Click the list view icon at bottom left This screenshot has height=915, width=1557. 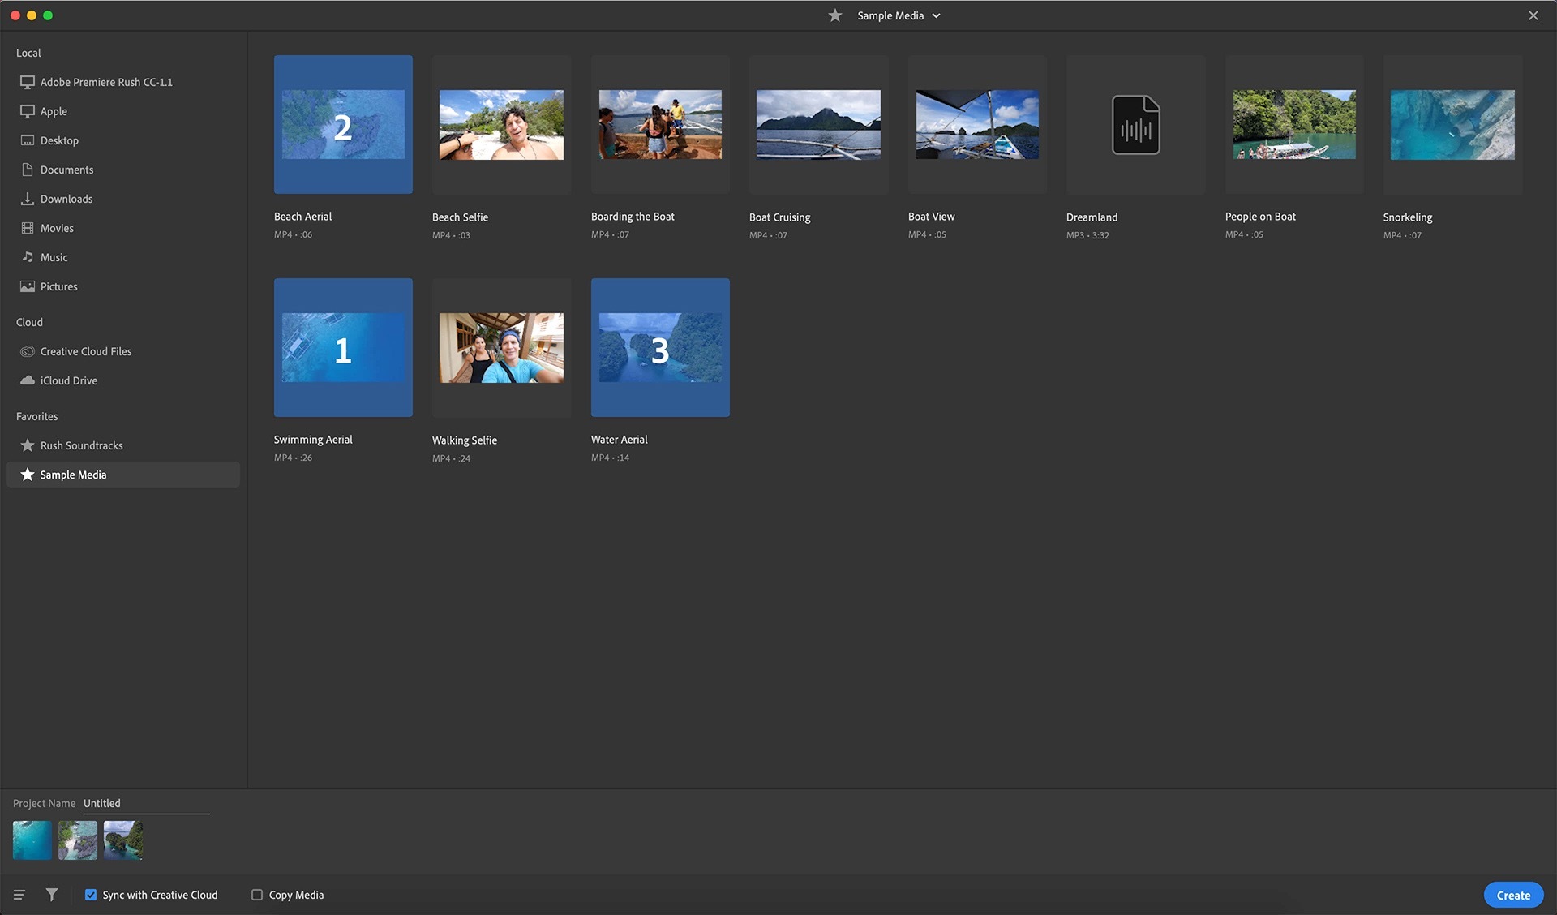(19, 895)
